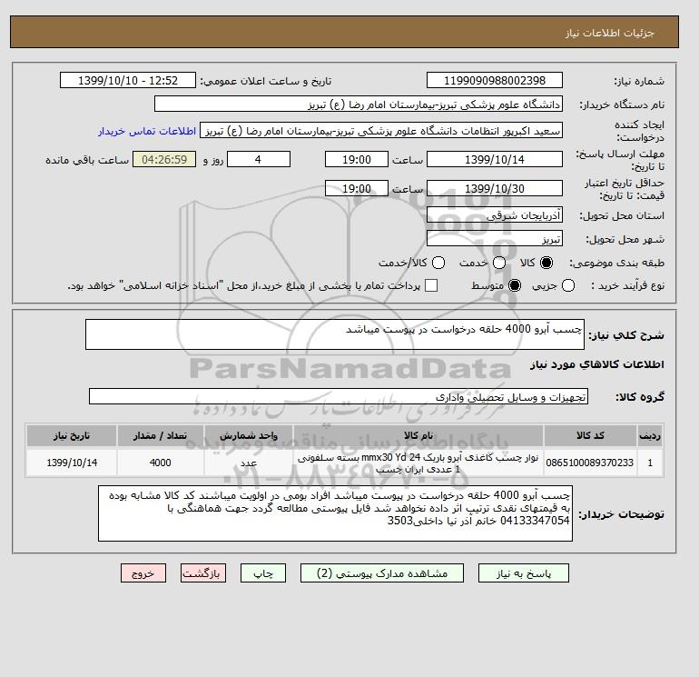Select the کالا/خدمت radio button

(x=438, y=263)
